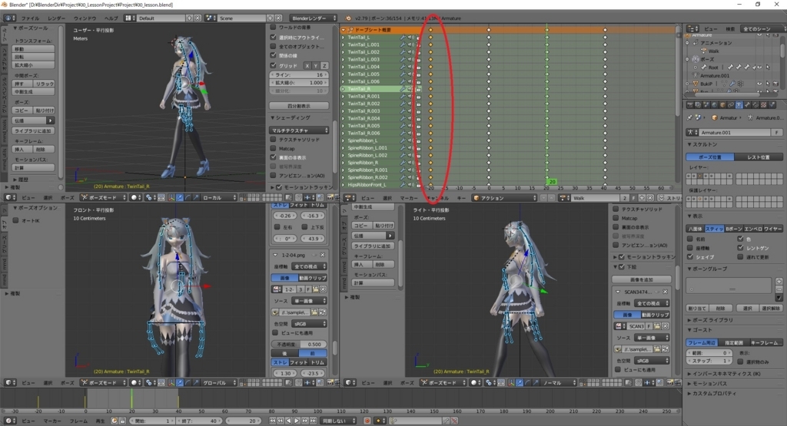Screen dimensions: 787x426
Task: Select the レスト位置 toggle button
Action: pos(758,157)
